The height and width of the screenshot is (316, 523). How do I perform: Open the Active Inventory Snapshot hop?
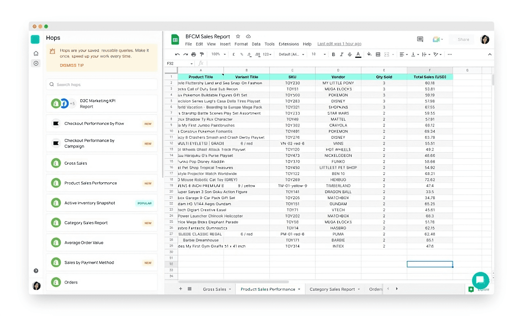[x=102, y=203]
